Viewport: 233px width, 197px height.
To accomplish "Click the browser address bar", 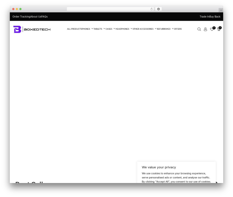I will tap(109, 9).
